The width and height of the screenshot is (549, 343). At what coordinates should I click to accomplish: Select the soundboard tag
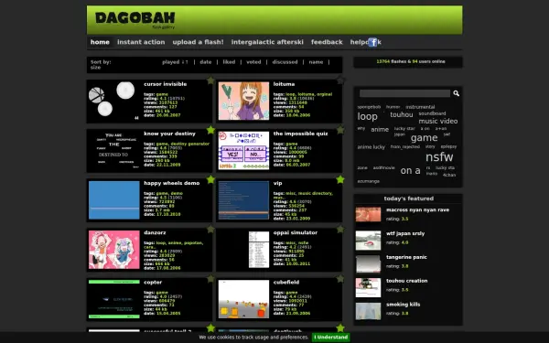point(432,113)
